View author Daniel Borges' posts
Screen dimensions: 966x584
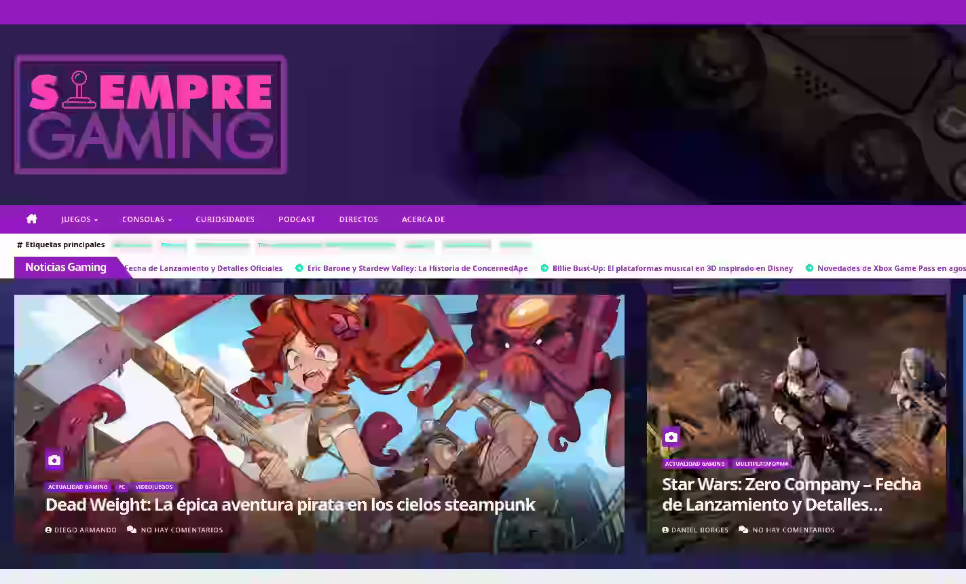[x=700, y=530]
